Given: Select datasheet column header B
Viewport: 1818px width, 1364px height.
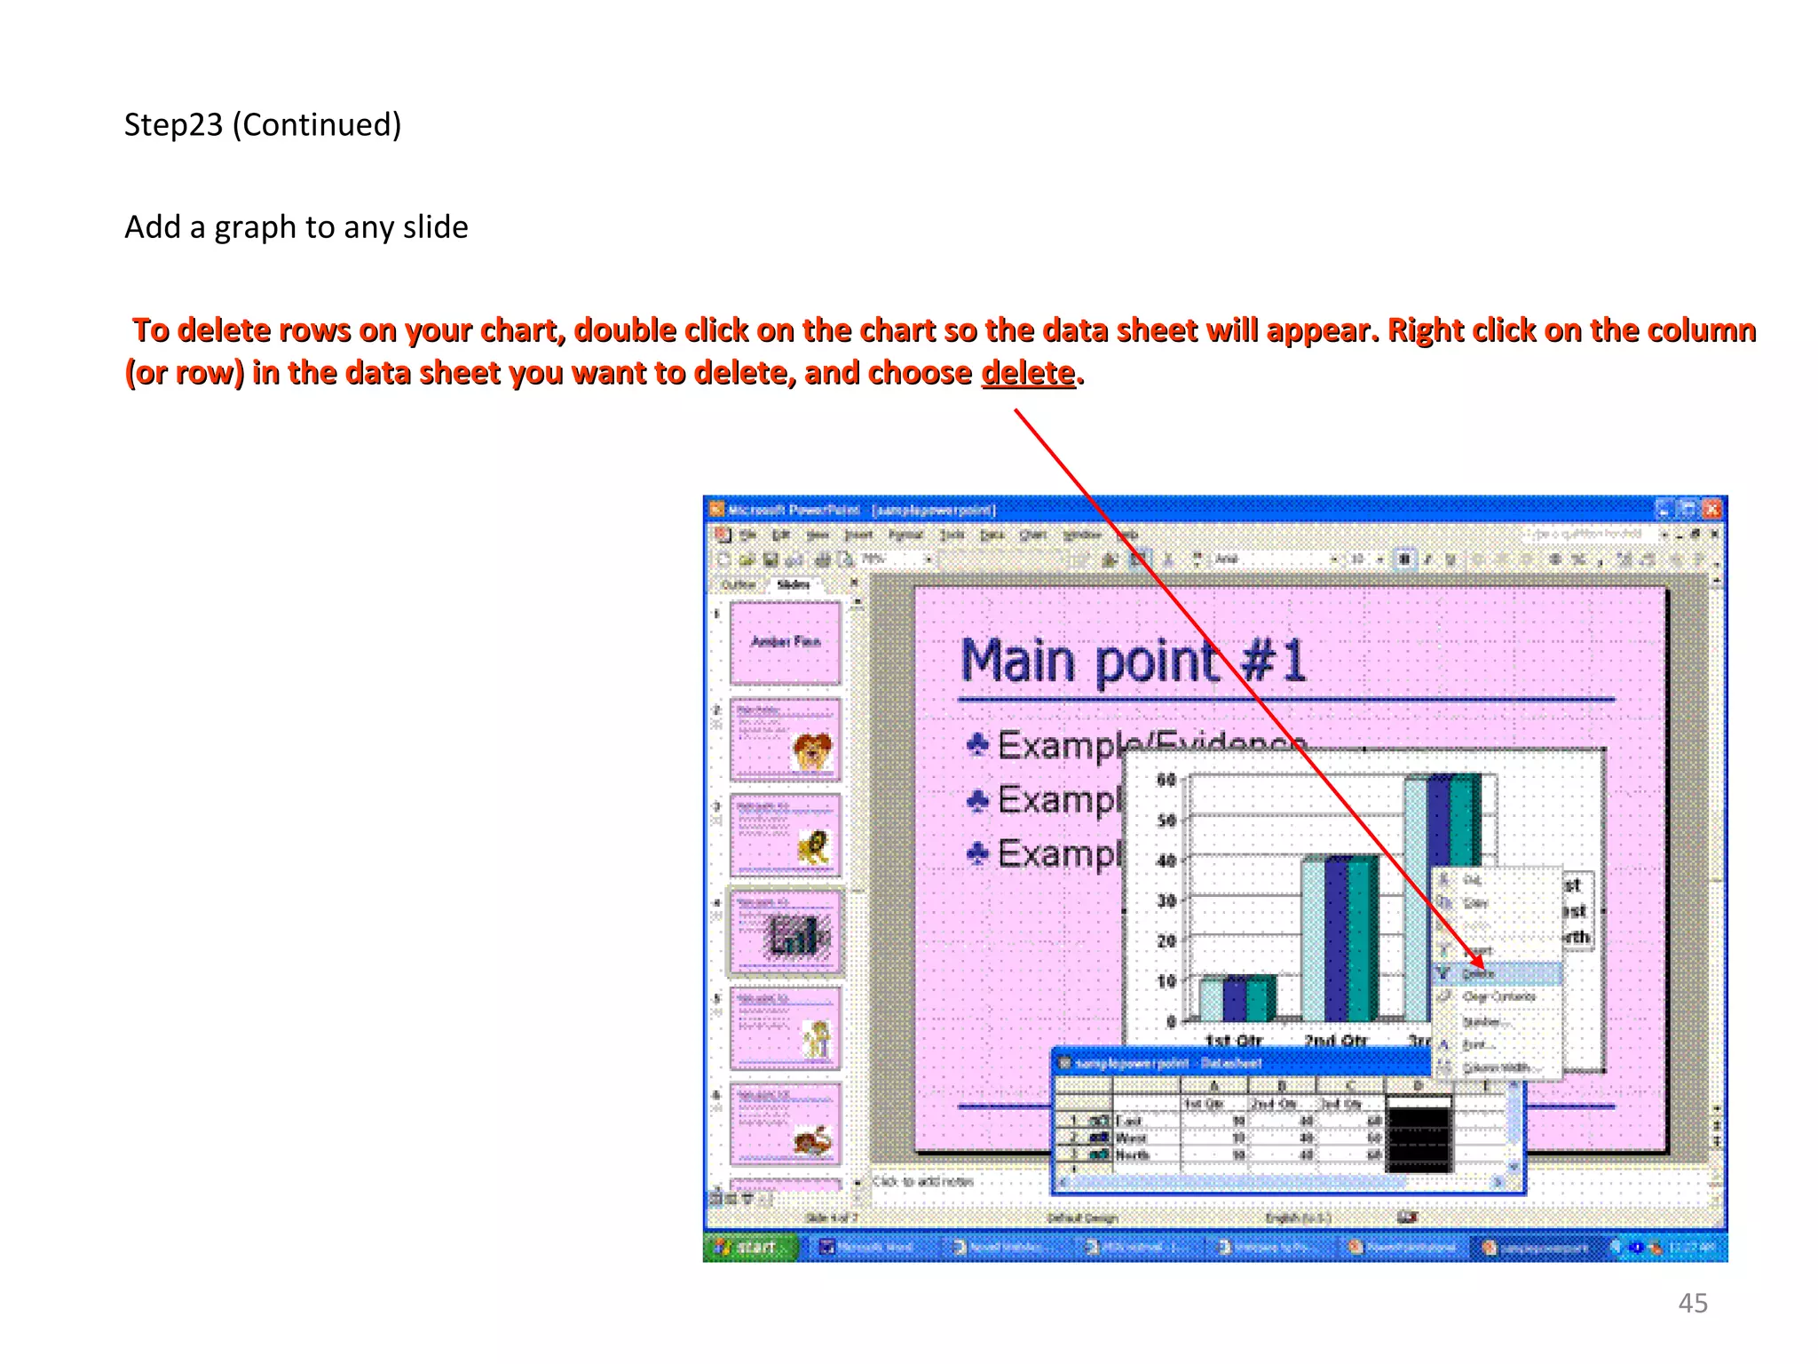Looking at the screenshot, I should click(x=1282, y=1086).
